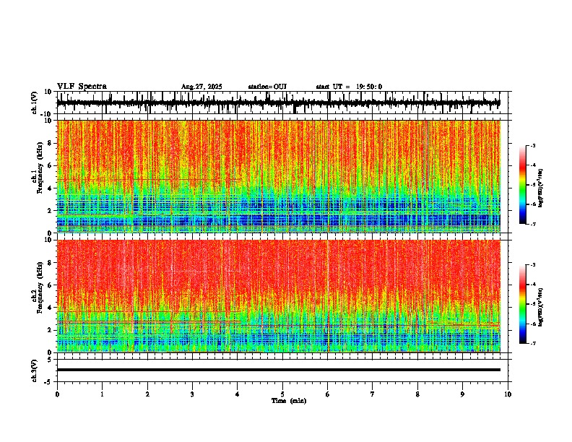
Task: Click the 'ch.1(V)' axis label
Action: (x=35, y=103)
